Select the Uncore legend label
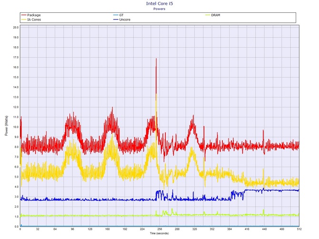This screenshot has width=319, height=239. tap(125, 20)
